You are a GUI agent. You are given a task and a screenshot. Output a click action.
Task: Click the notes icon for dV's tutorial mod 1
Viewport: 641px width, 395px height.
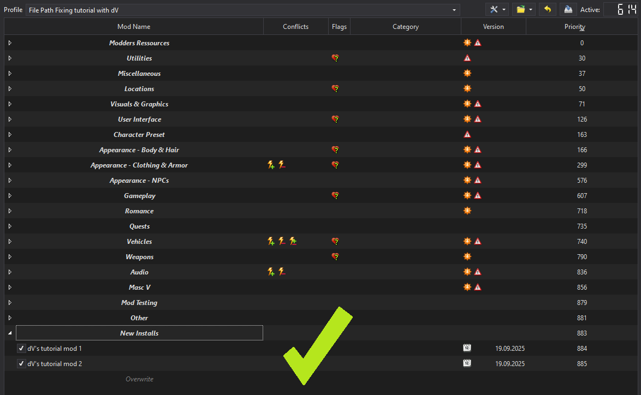tap(467, 348)
